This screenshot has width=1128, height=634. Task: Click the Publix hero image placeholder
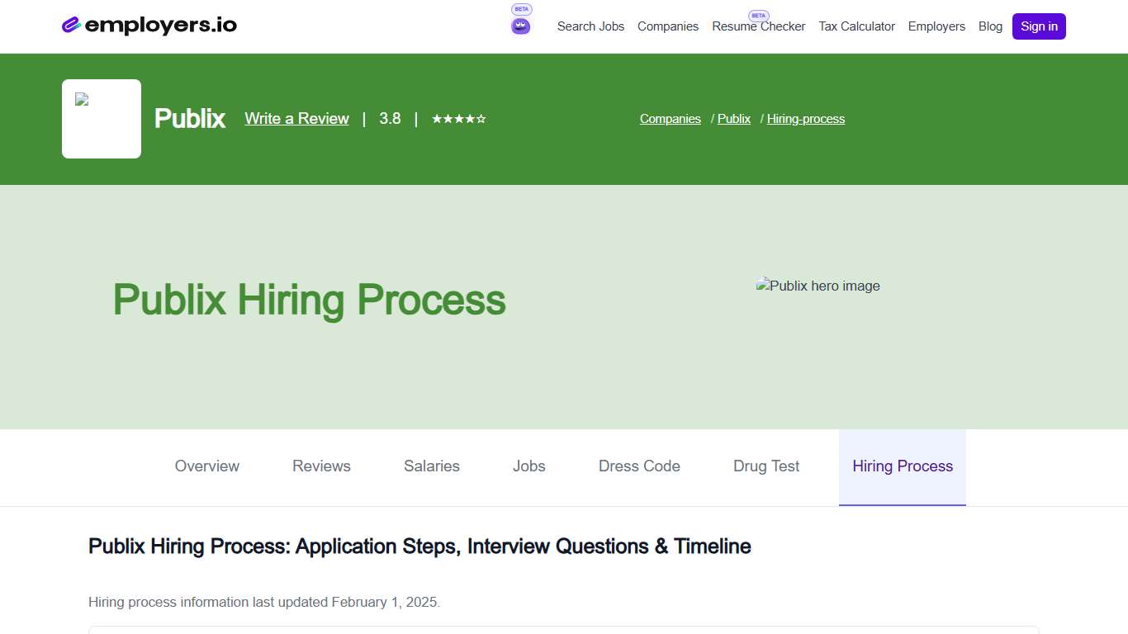(818, 286)
